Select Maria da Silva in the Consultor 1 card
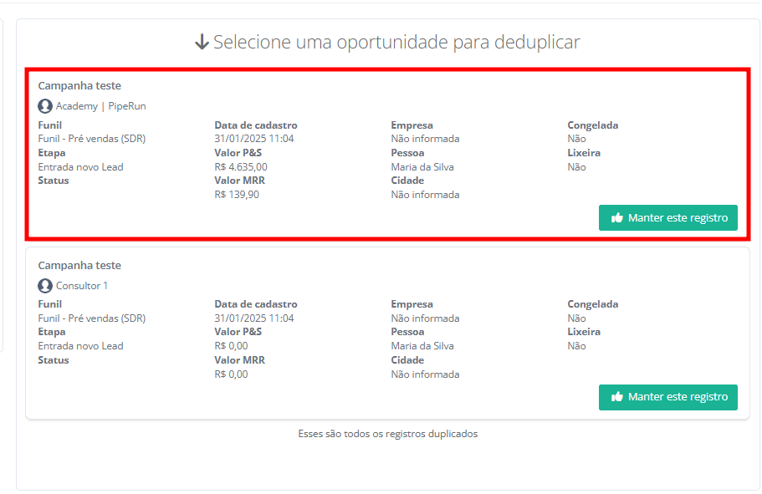This screenshot has width=762, height=494. point(422,346)
